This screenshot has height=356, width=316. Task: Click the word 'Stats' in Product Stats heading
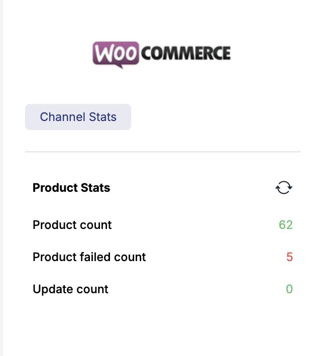pos(95,188)
